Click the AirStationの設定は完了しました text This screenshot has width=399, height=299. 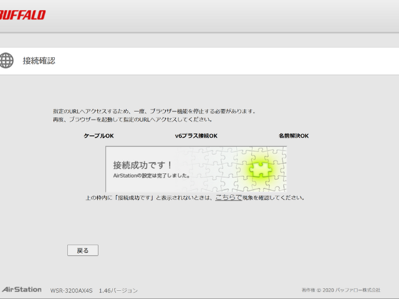[151, 176]
